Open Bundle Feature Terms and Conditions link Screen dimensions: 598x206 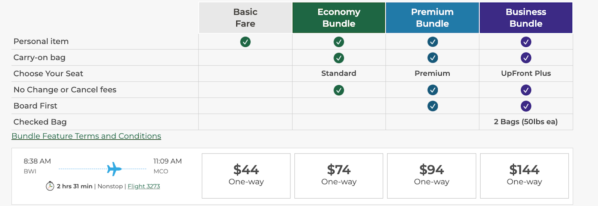86,136
